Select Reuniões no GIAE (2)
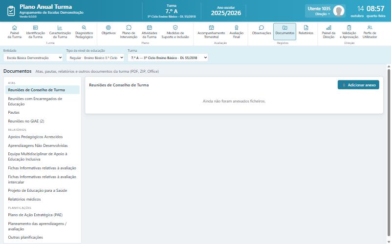This screenshot has height=244, width=391. [43, 121]
